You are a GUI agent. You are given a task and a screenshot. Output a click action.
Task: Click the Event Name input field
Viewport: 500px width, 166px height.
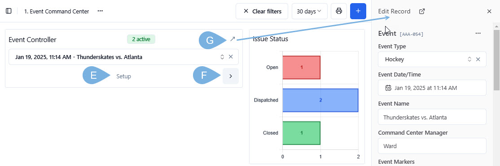(x=432, y=117)
